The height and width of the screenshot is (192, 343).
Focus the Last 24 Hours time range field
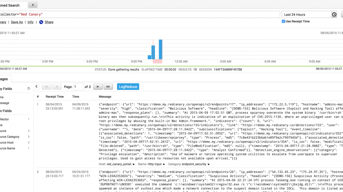(x=306, y=15)
